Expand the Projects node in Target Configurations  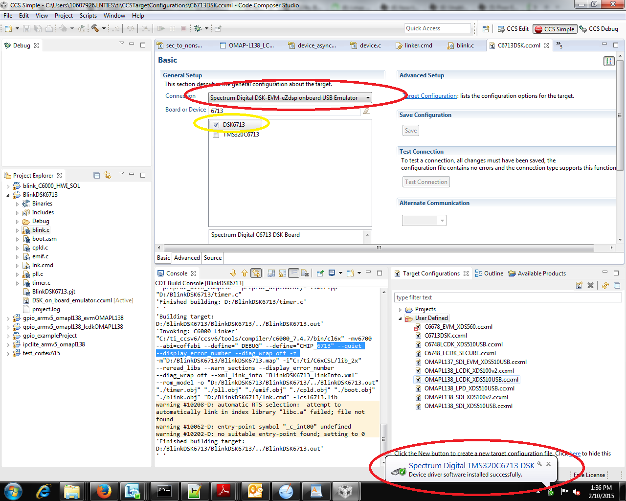coord(401,310)
